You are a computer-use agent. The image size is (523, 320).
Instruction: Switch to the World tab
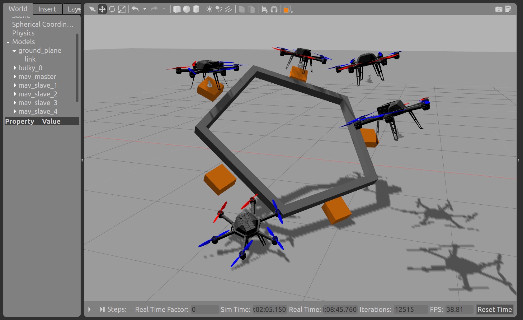[18, 9]
